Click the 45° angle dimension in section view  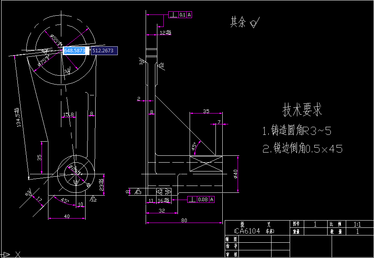194,146
